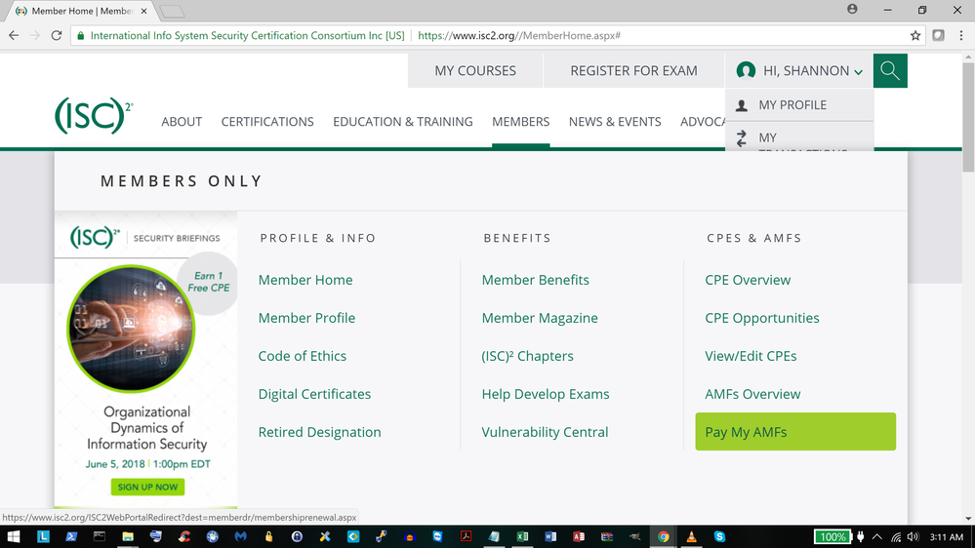Click the Excel icon in taskbar
Image resolution: width=975 pixels, height=548 pixels.
522,536
